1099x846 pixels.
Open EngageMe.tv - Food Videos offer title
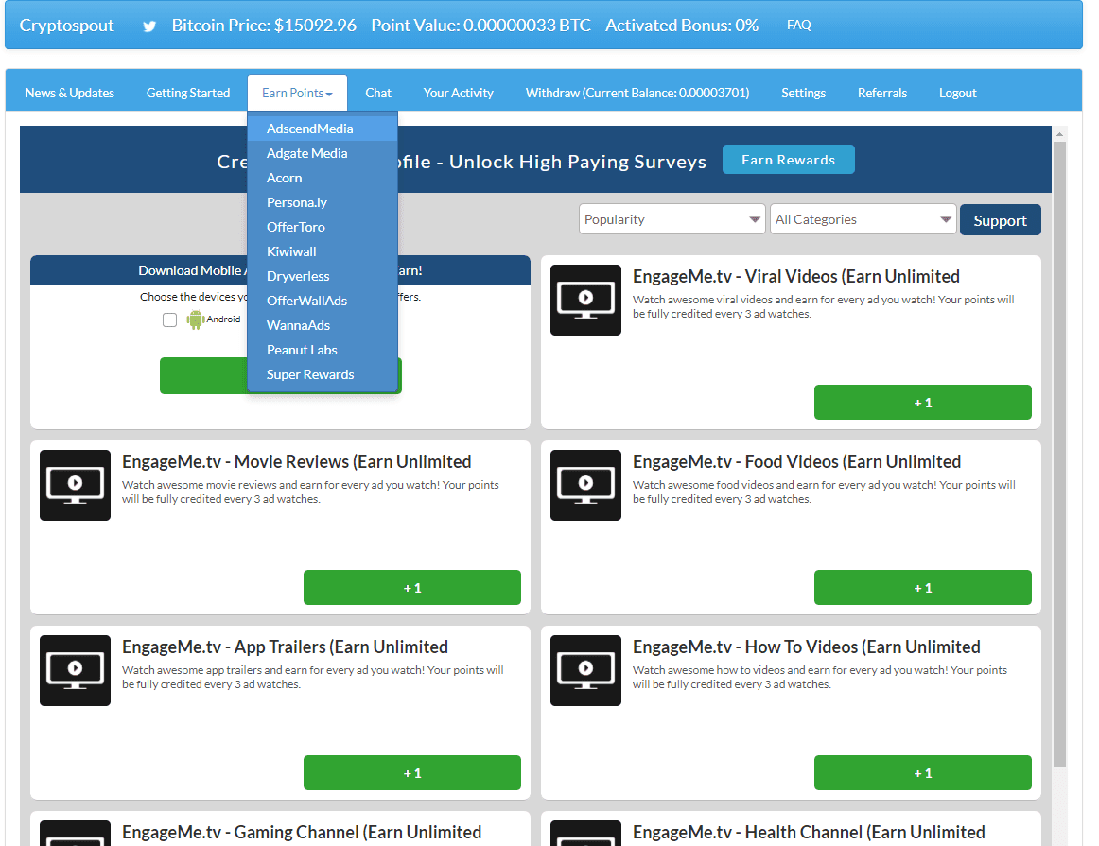point(796,462)
